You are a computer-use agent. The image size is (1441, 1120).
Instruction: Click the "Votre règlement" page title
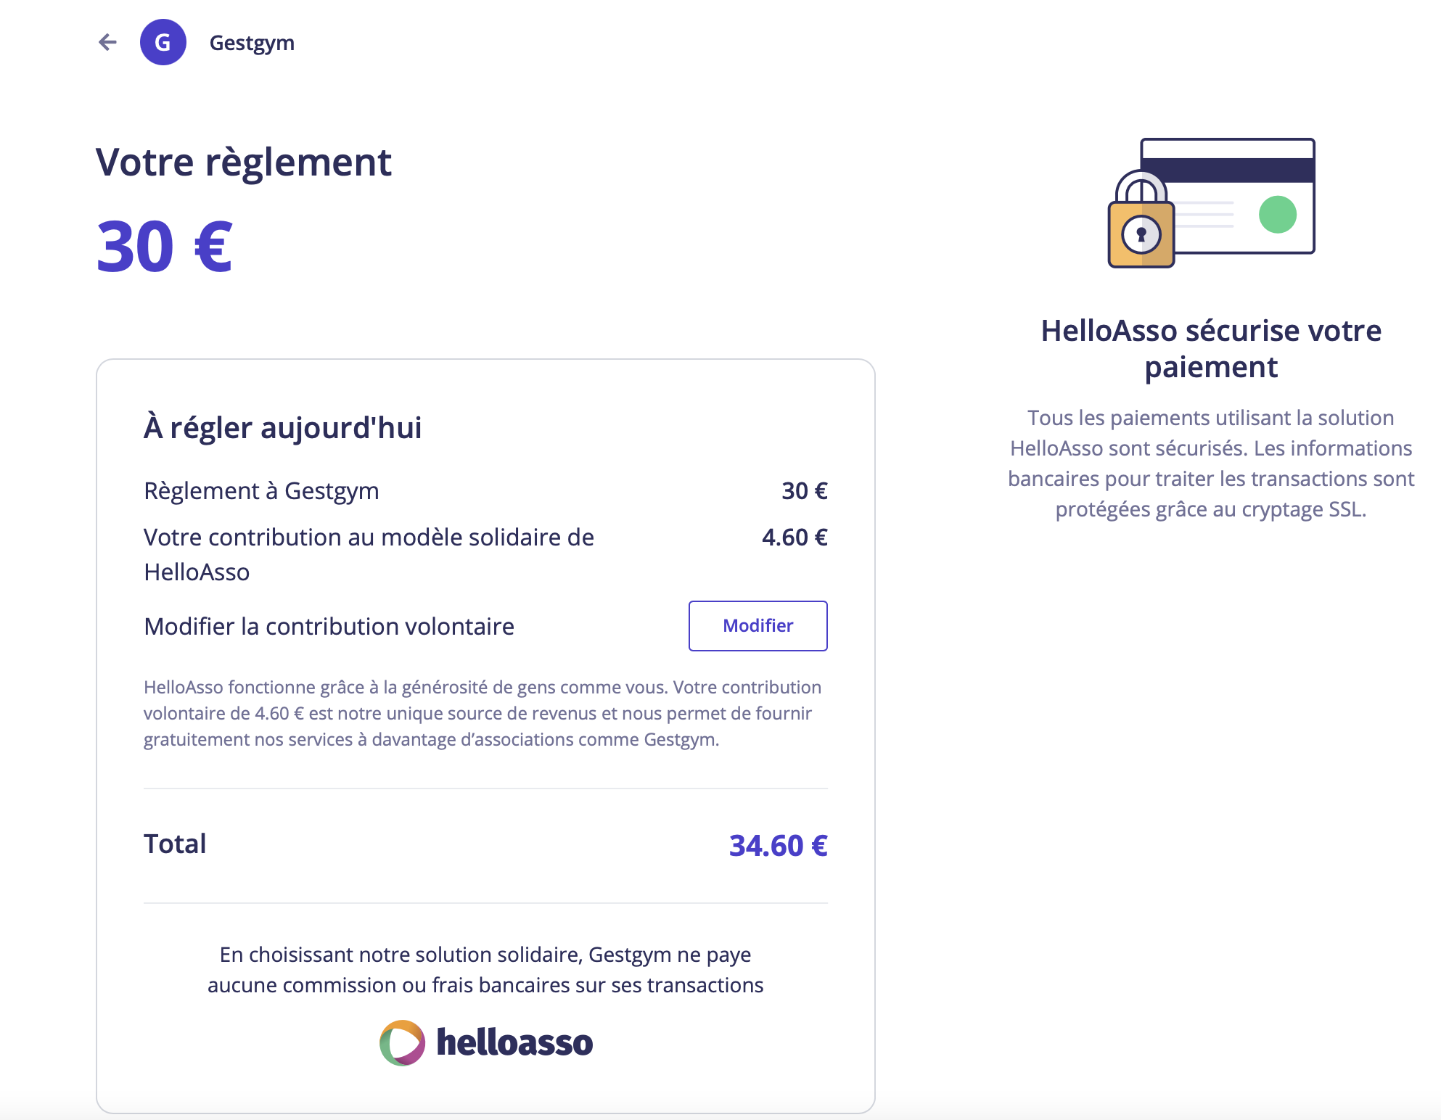(243, 162)
